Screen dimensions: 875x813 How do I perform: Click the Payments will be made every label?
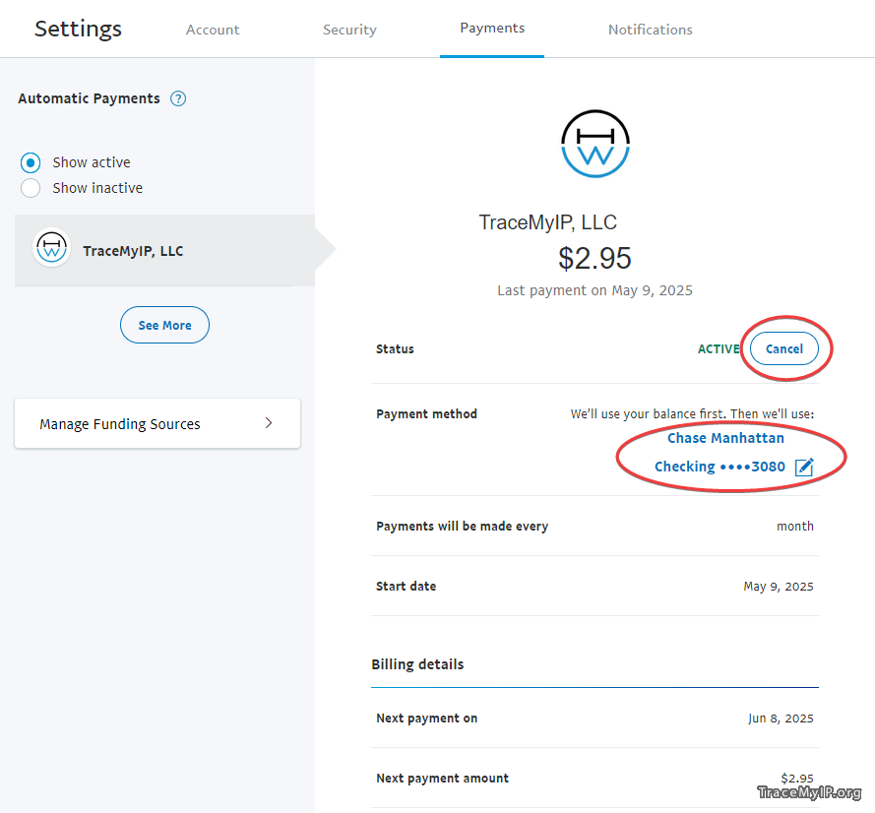pyautogui.click(x=462, y=527)
